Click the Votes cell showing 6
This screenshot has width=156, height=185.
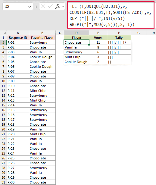[98, 52]
